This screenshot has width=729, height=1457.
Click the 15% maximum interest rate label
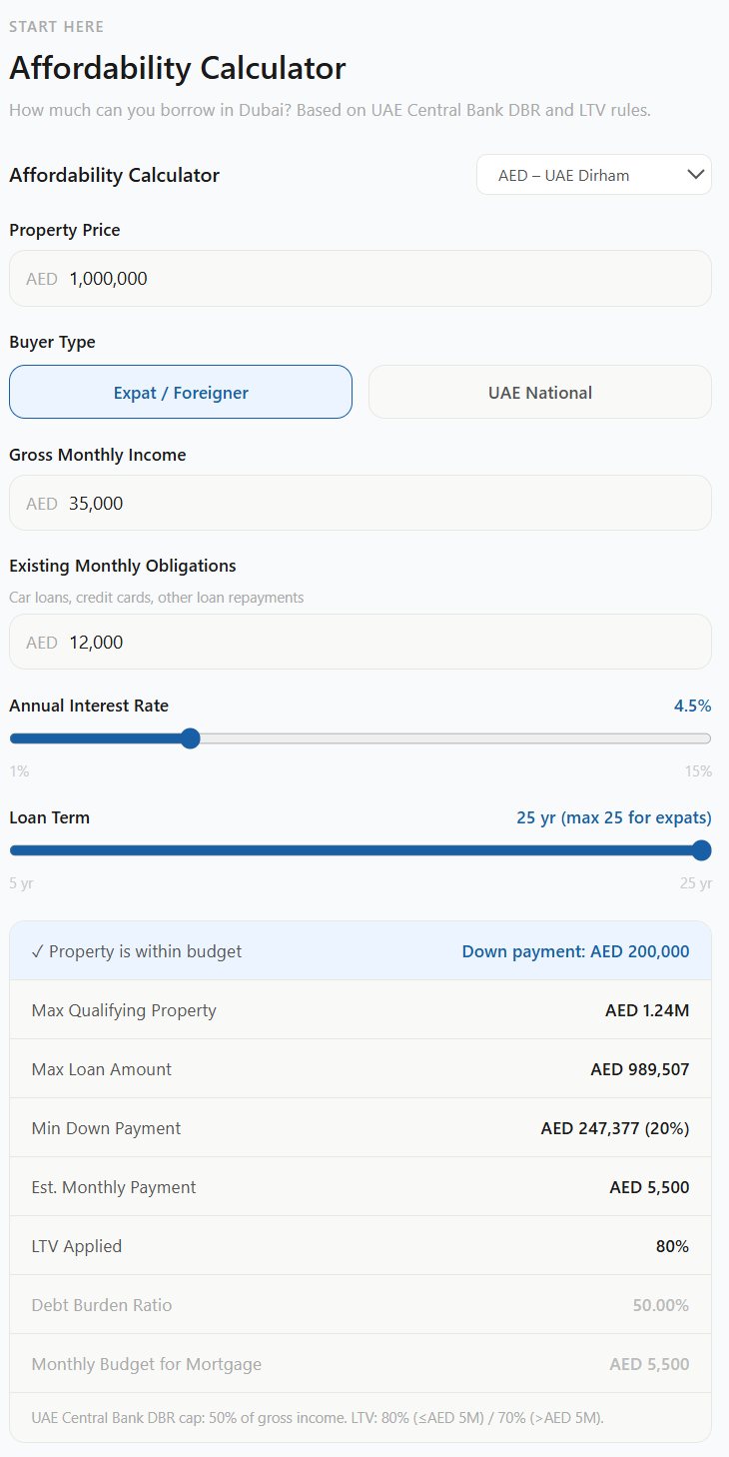tap(698, 771)
